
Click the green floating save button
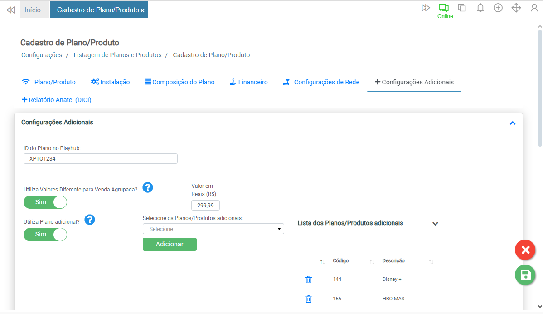click(x=525, y=275)
